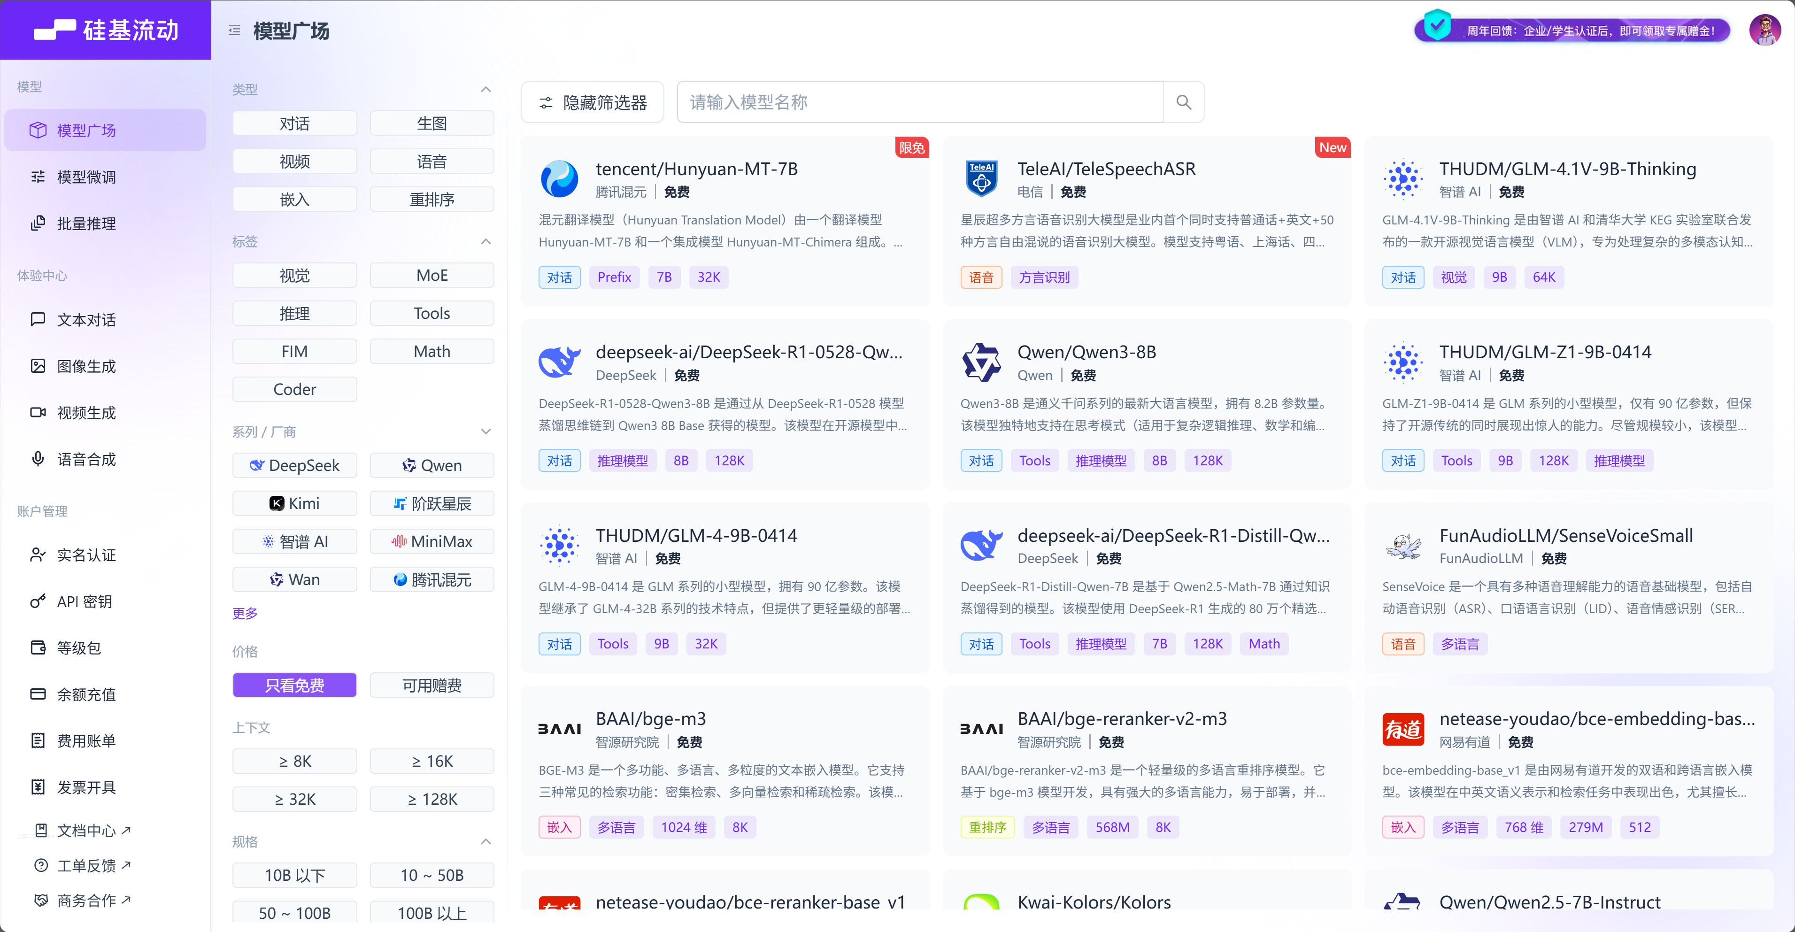This screenshot has width=1795, height=932.
Task: Enable the 可用赠费 price filter
Action: pyautogui.click(x=431, y=686)
